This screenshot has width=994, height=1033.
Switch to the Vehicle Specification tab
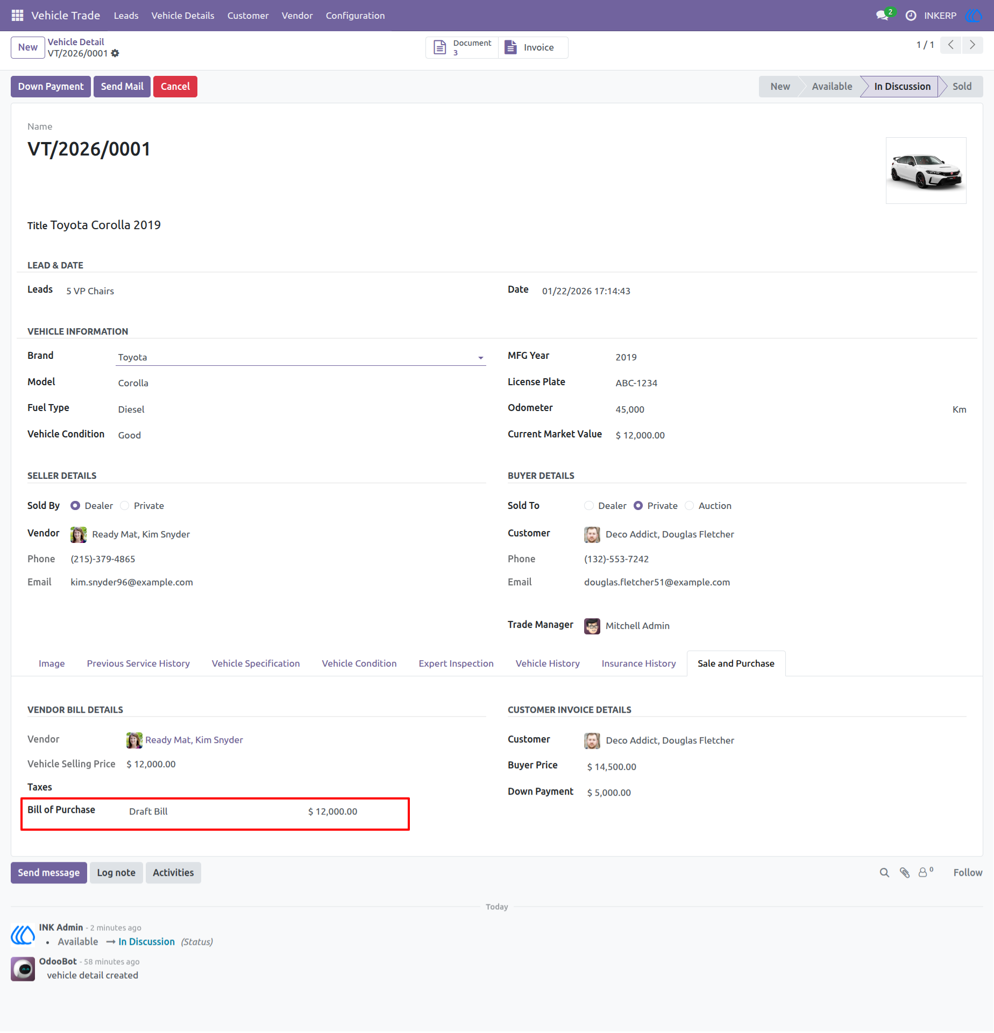point(256,663)
